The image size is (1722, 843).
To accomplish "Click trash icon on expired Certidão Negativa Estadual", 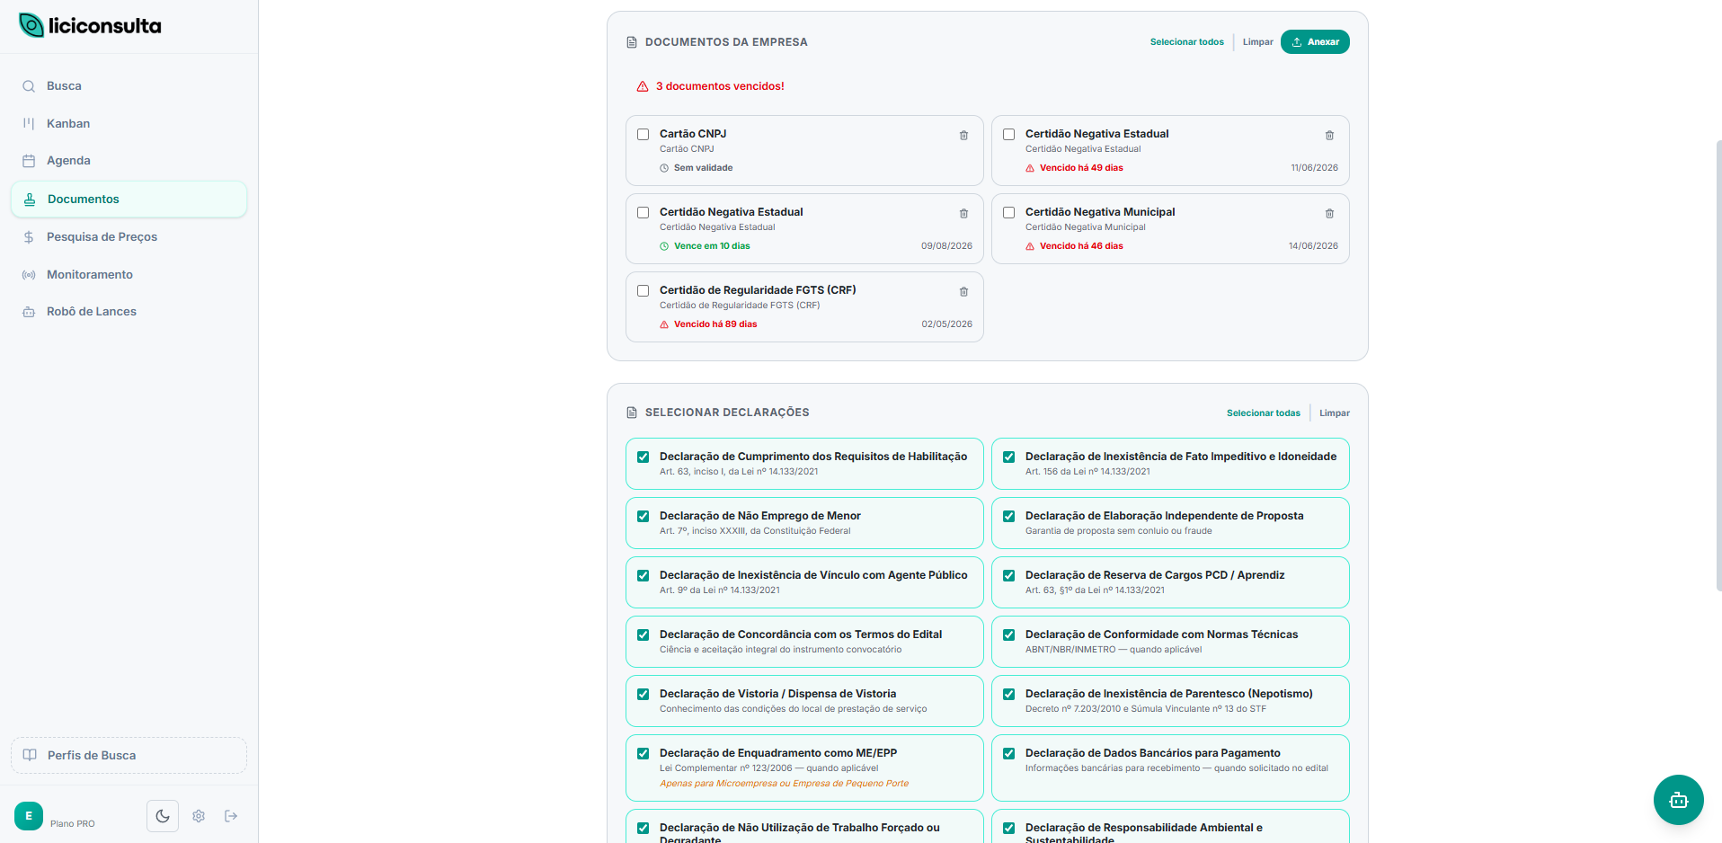I will click(1329, 135).
